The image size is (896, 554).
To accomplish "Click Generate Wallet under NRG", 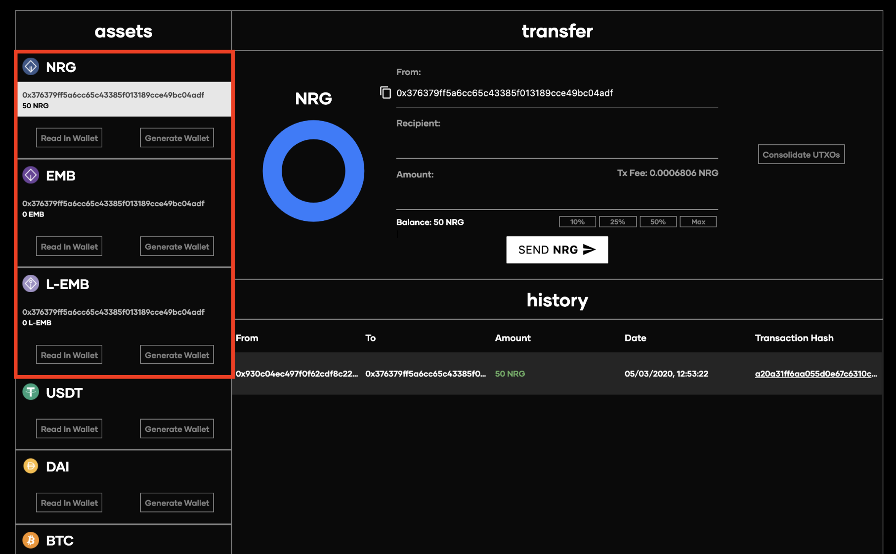I will pyautogui.click(x=177, y=138).
